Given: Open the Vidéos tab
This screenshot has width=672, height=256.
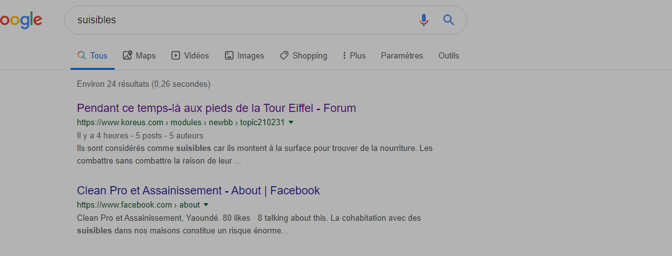Looking at the screenshot, I should (x=190, y=55).
